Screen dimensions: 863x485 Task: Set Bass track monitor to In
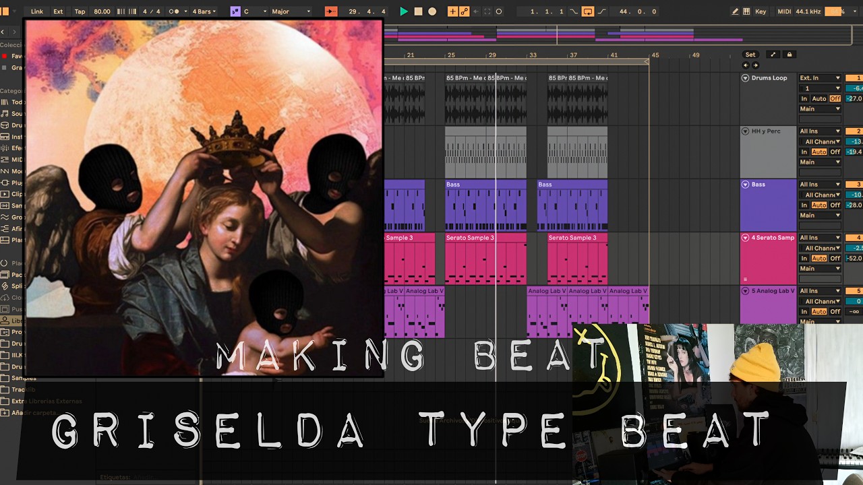(804, 205)
